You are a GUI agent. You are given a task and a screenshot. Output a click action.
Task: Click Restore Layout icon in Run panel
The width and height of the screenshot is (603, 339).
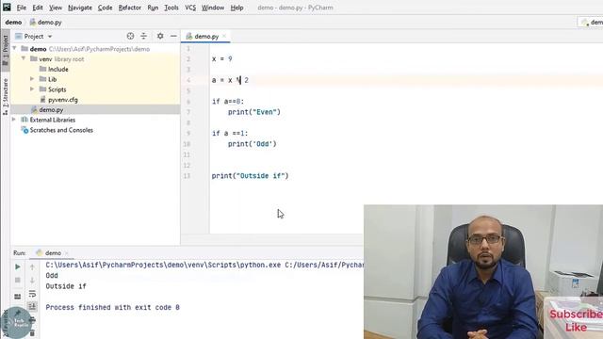tap(18, 297)
